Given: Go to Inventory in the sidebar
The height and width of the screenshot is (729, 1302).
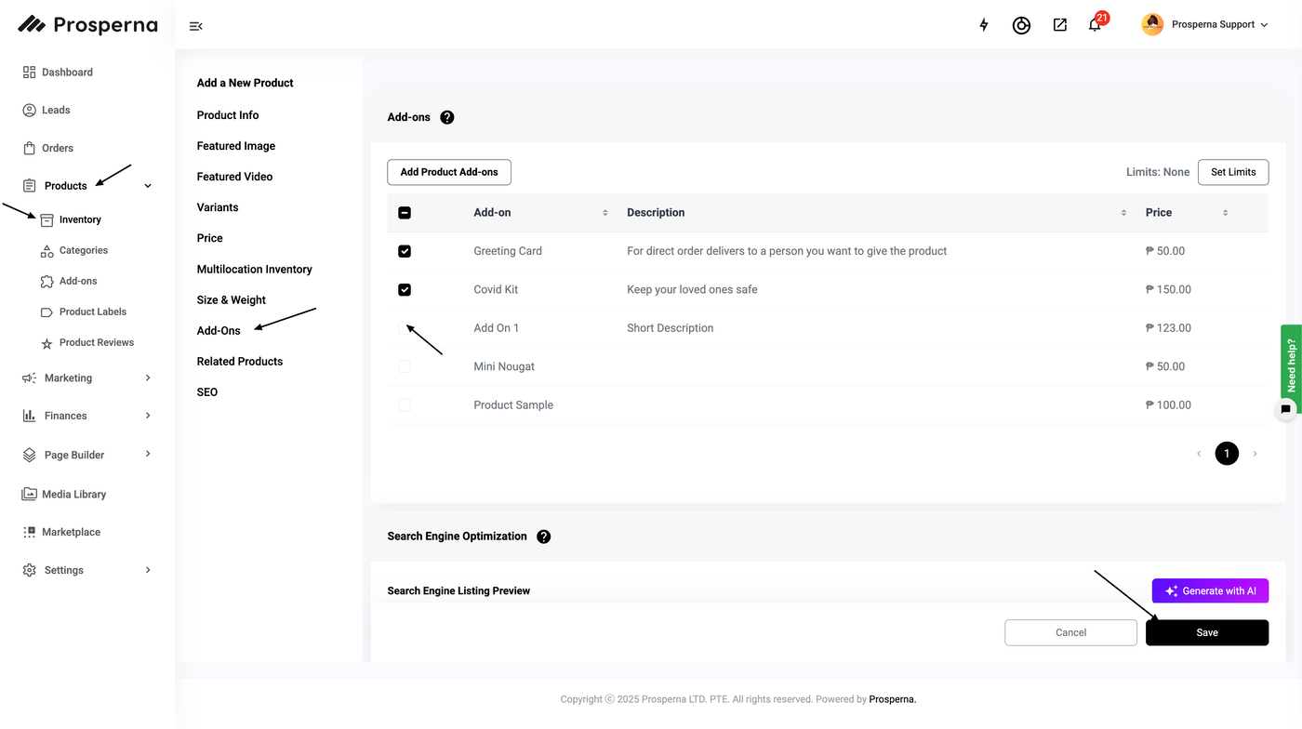Looking at the screenshot, I should pyautogui.click(x=80, y=219).
